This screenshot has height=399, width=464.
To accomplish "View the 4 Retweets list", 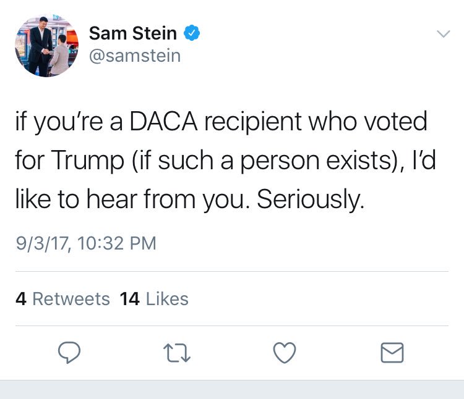I will point(62,299).
